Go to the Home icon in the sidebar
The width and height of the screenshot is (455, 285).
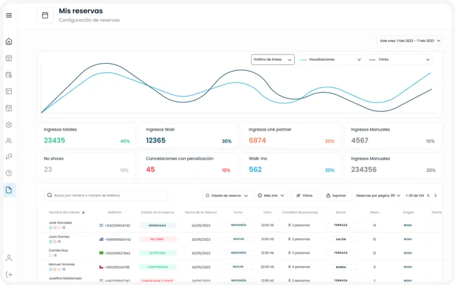tap(9, 41)
